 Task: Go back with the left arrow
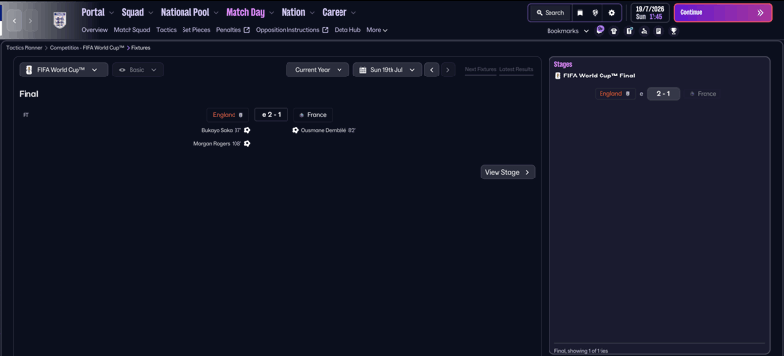point(14,21)
